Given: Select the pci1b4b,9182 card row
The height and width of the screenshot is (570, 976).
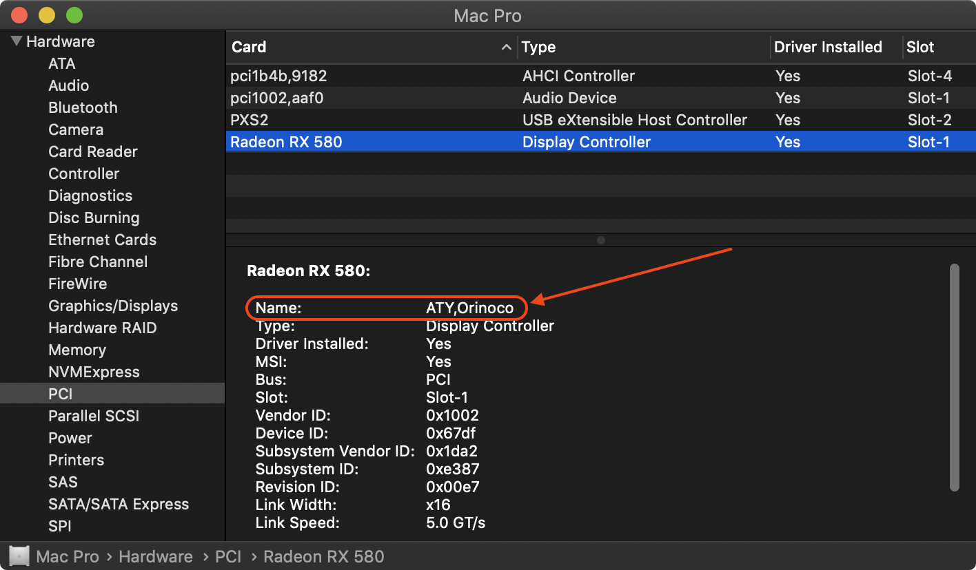Looking at the screenshot, I should (x=601, y=76).
